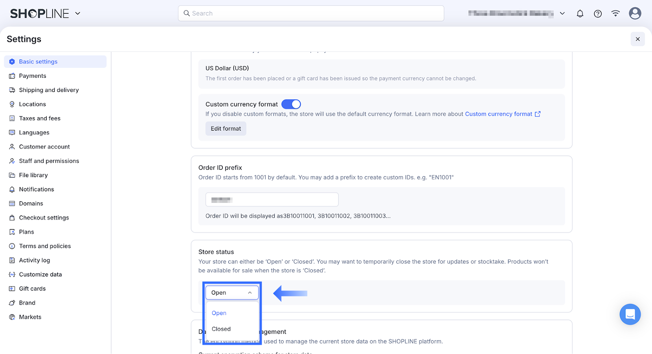Expand the store name account dropdown
The height and width of the screenshot is (354, 652).
(x=562, y=13)
